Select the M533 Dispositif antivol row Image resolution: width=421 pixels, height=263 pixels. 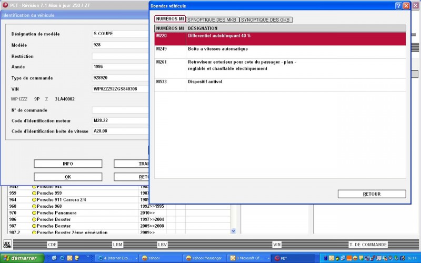pos(280,85)
